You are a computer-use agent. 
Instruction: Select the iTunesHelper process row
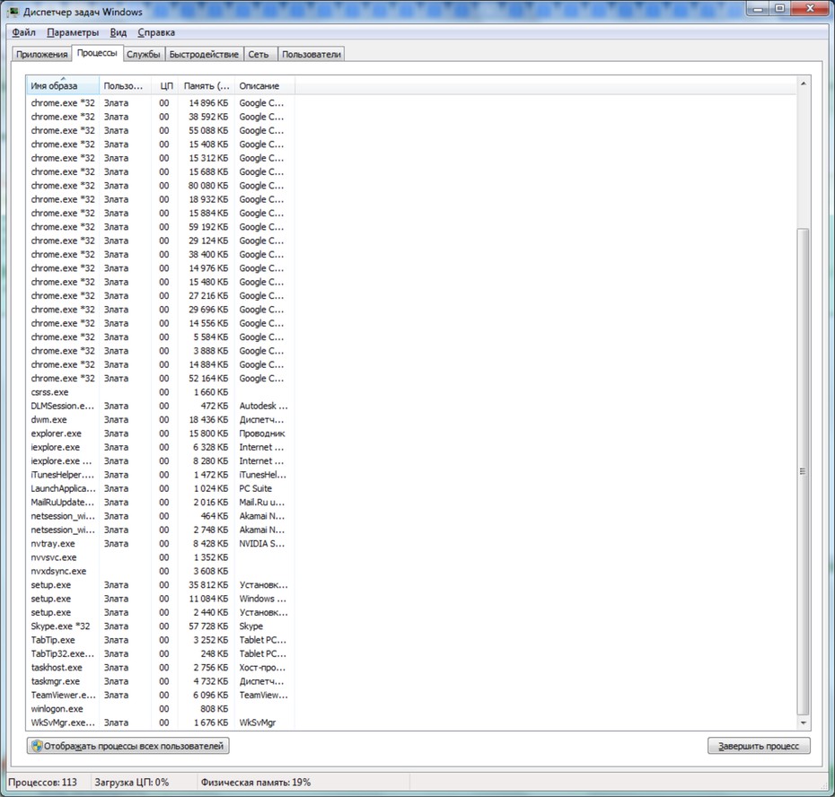pos(160,475)
